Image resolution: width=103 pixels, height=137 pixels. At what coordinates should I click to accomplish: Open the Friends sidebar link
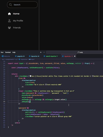(x=14, y=28)
